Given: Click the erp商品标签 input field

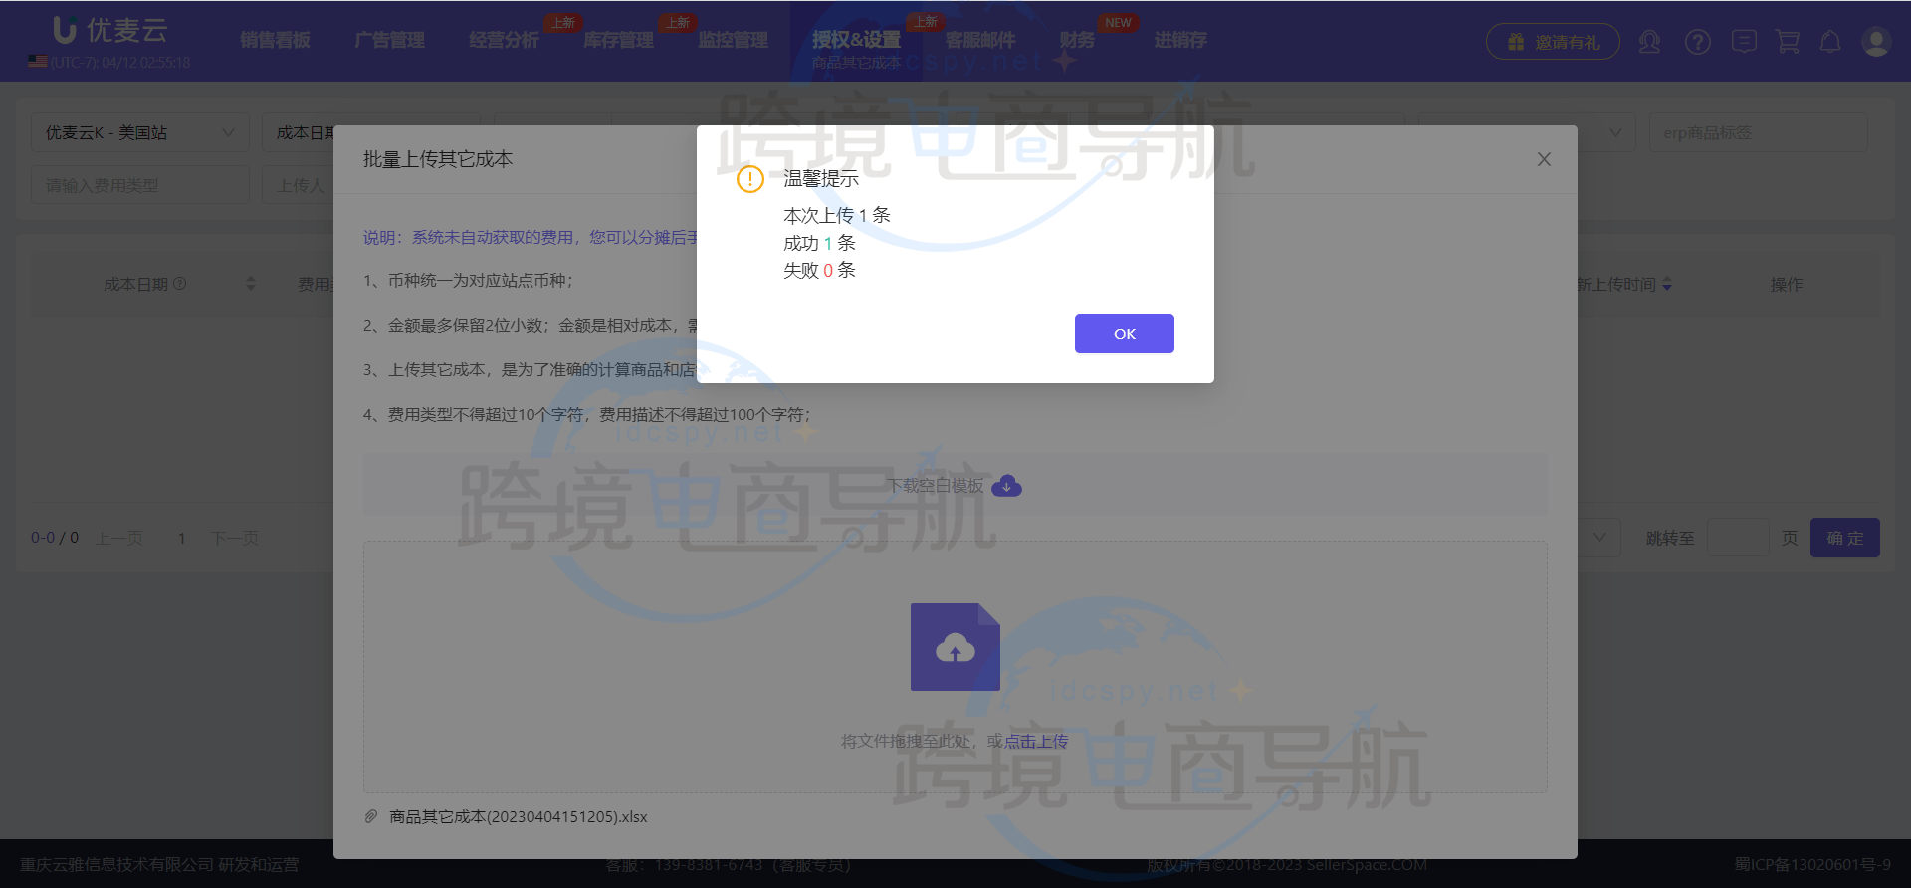Looking at the screenshot, I should pyautogui.click(x=1758, y=132).
